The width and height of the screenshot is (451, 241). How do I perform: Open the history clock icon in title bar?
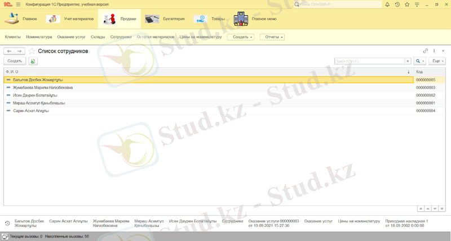[x=397, y=4]
